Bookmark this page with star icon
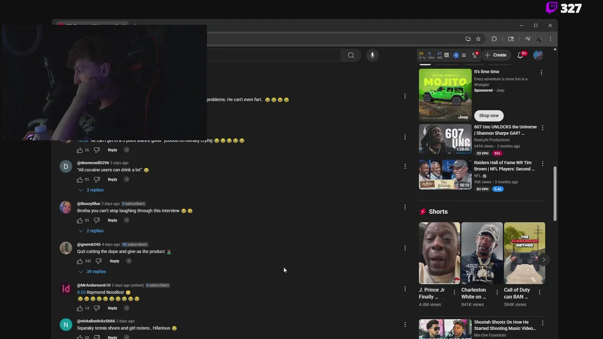The width and height of the screenshot is (603, 339). (478, 39)
